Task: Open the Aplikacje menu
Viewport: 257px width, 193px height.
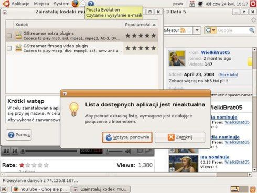Action: tap(20, 4)
